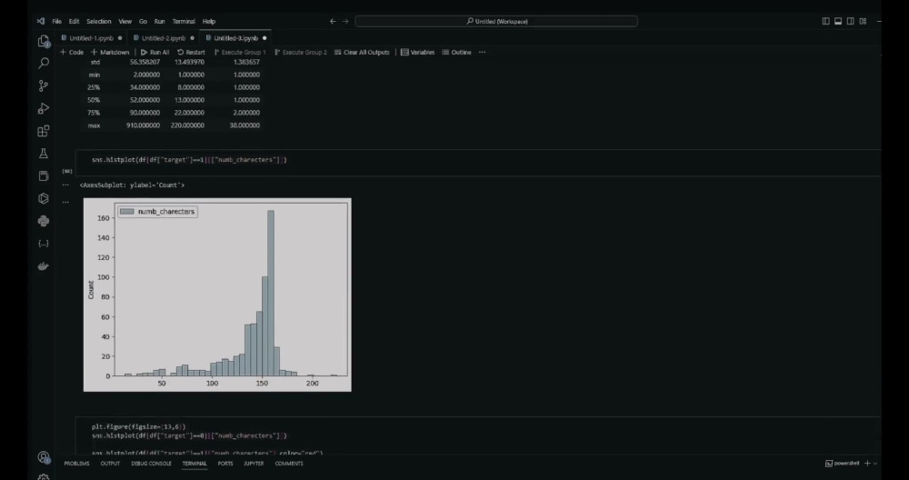Viewport: 909px width, 480px height.
Task: Click Execute Group 1
Action: (x=240, y=52)
